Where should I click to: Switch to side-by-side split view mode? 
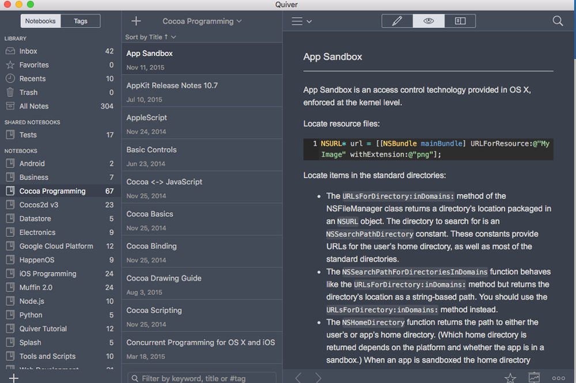[460, 21]
